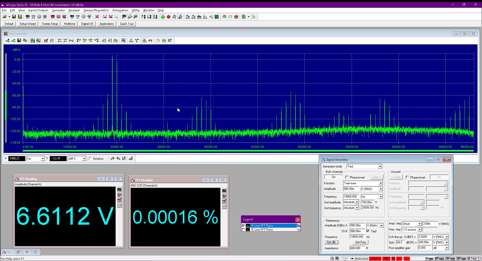Toggle the Both channels 'On' button

(x=334, y=177)
